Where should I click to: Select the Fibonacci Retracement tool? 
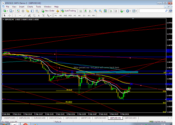34,15
